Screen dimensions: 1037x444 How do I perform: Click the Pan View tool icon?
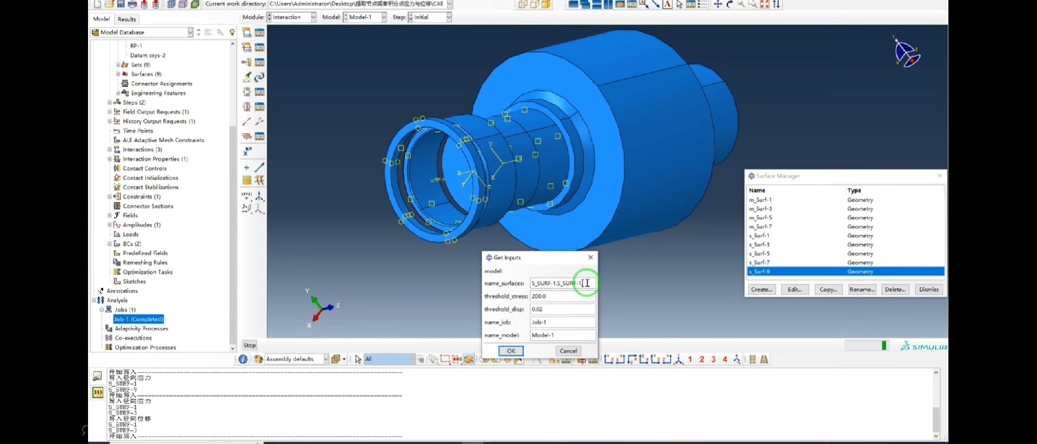[718, 4]
